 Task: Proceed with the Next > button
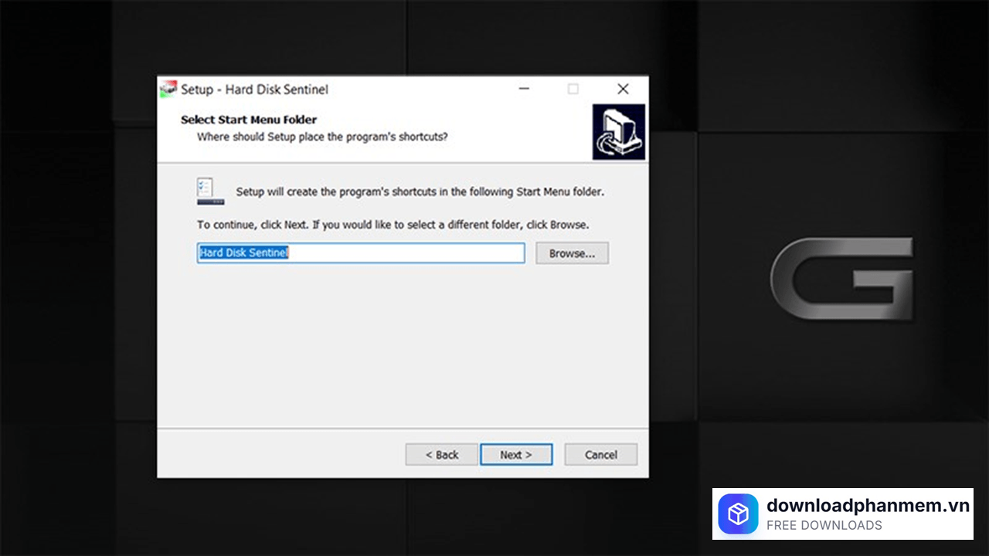tap(516, 455)
